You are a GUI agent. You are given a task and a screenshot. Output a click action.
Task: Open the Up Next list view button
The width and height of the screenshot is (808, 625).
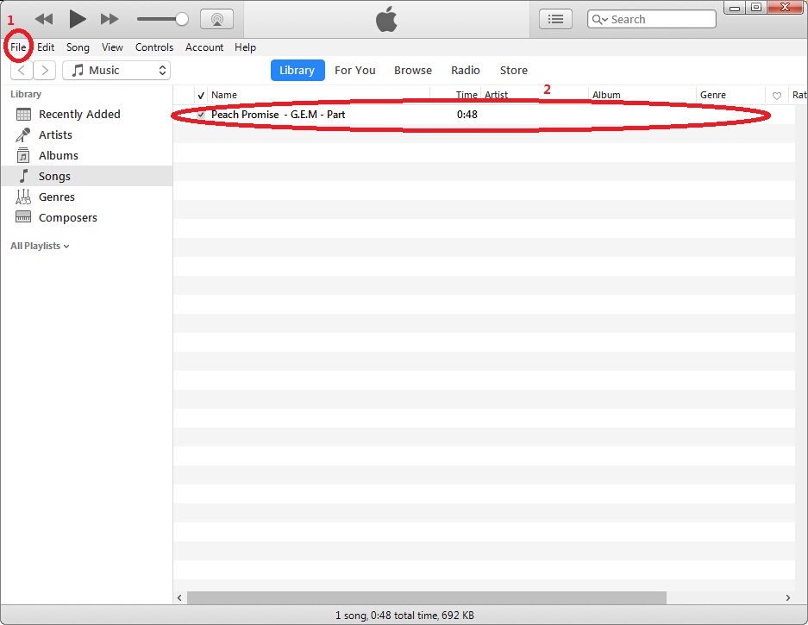click(555, 20)
